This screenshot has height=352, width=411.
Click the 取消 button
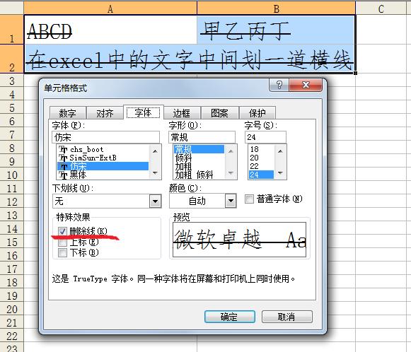[x=287, y=317]
